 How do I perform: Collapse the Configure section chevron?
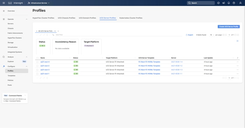pyautogui.click(x=27, y=66)
